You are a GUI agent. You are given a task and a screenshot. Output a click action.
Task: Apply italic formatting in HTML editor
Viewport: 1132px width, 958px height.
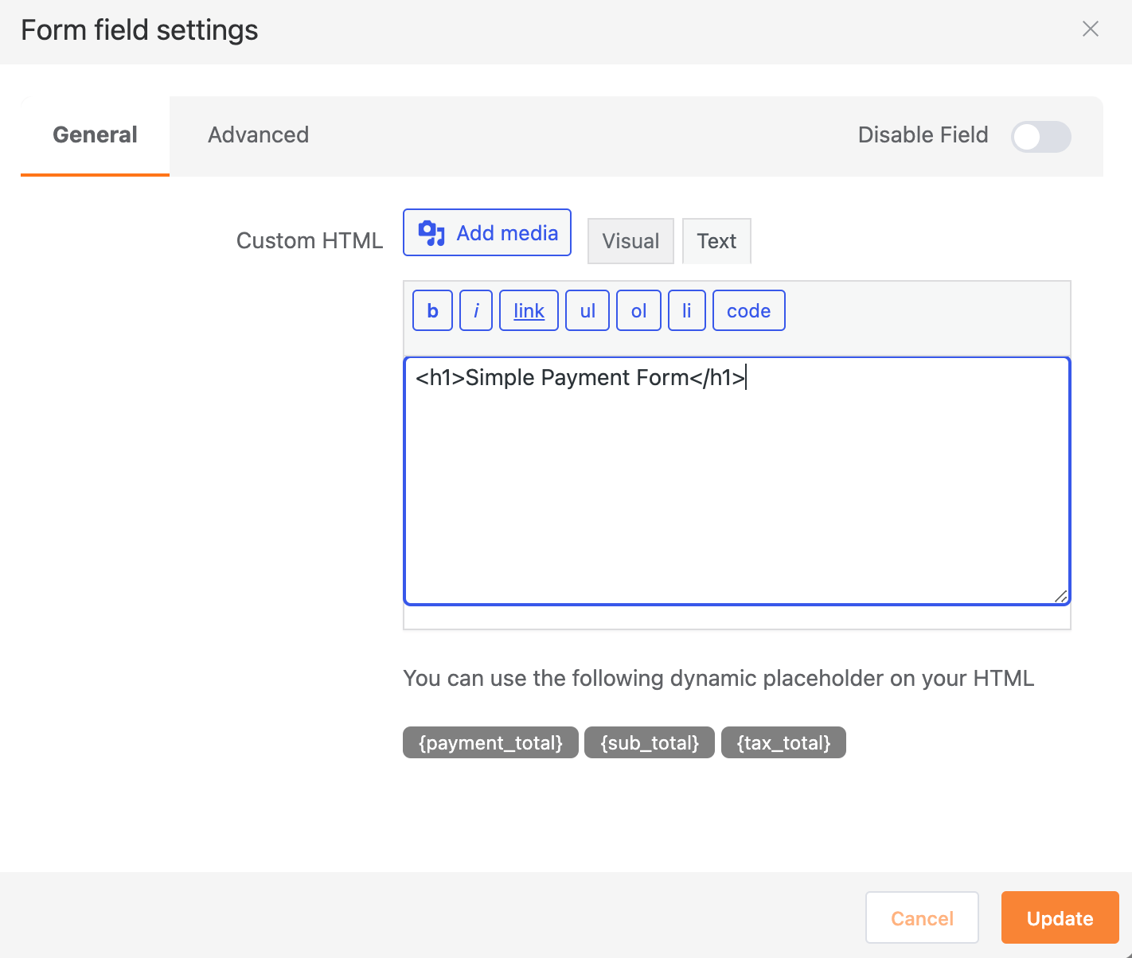[475, 310]
